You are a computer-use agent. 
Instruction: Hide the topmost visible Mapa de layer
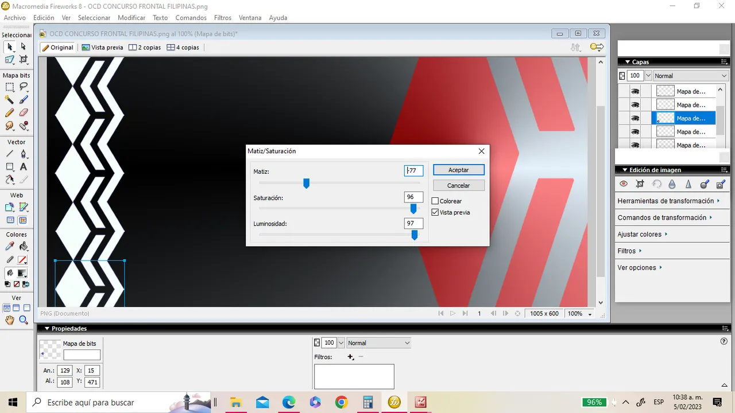click(x=635, y=91)
